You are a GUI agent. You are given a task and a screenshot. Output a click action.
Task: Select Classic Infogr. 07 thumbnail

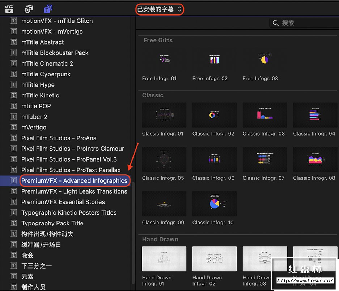point(265,159)
